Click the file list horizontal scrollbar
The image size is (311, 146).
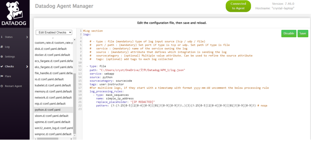point(48,138)
